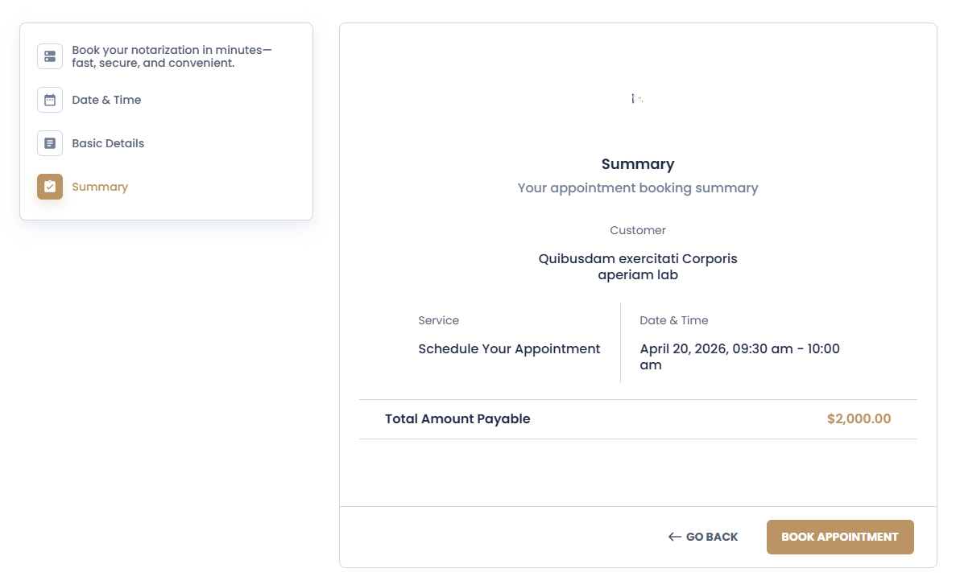This screenshot has width=956, height=585.
Task: Click customer name "Quibusdam exercitati Corporis"
Action: tap(638, 259)
